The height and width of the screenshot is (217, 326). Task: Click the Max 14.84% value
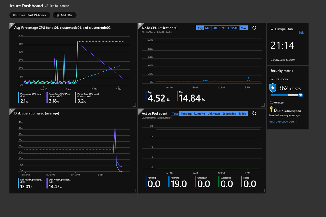pos(192,98)
